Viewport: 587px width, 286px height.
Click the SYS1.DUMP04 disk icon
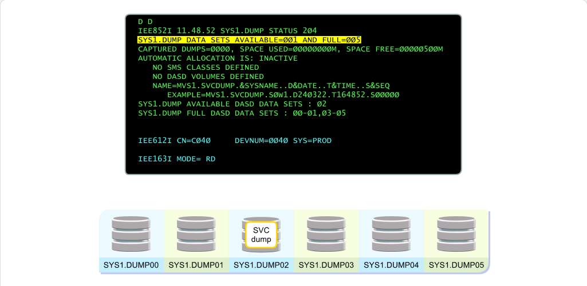click(391, 233)
